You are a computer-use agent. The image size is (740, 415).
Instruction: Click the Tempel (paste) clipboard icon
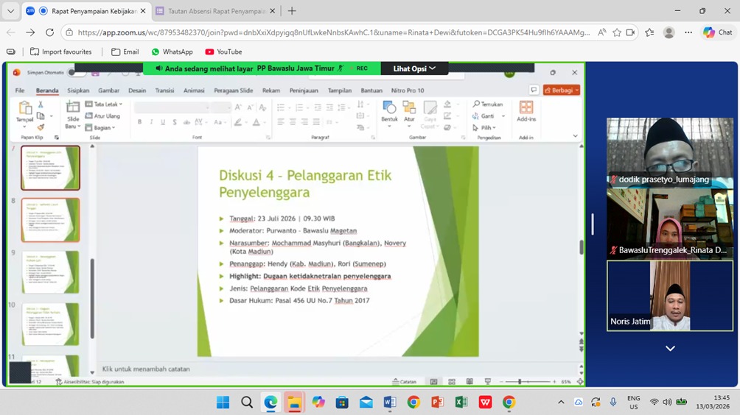(24, 108)
